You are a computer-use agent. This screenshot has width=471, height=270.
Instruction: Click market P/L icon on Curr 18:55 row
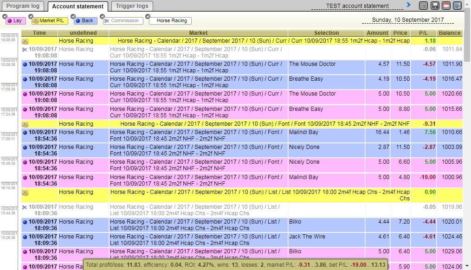[x=25, y=41]
